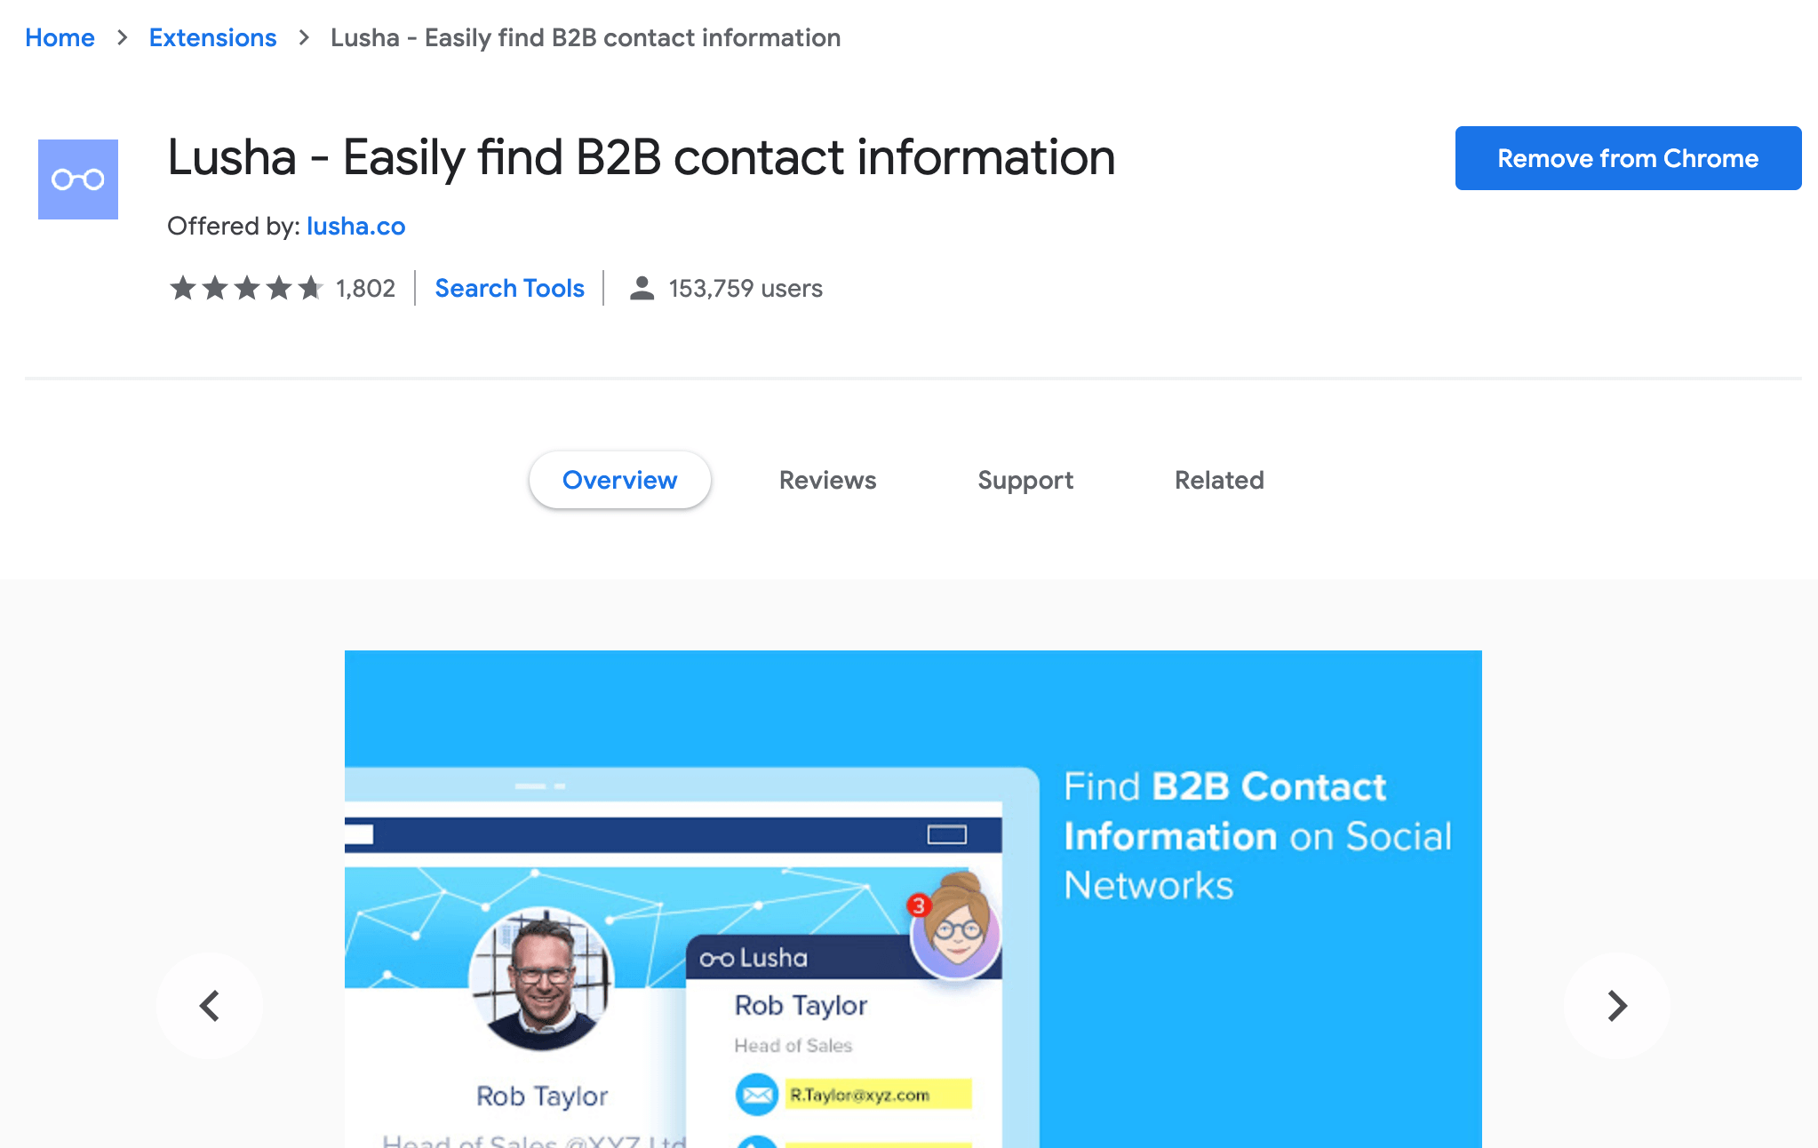This screenshot has height=1148, width=1818.
Task: Click the Search Tools category filter
Action: (507, 290)
